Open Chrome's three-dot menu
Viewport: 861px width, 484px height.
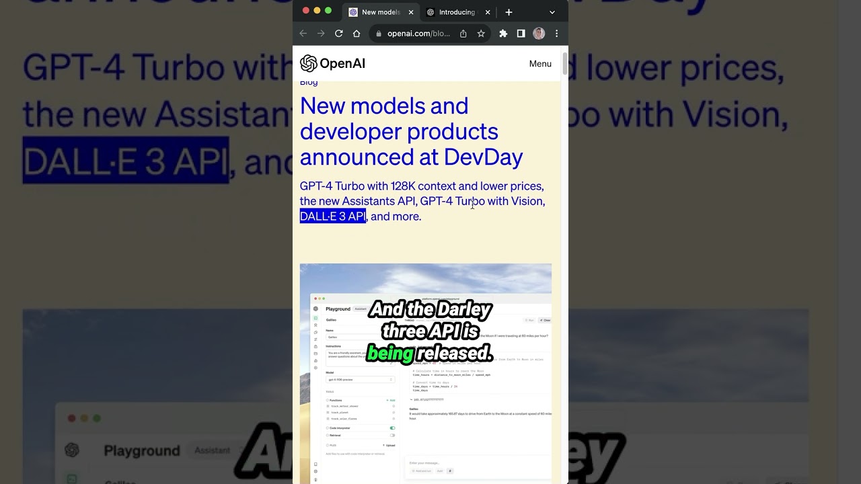coord(556,34)
